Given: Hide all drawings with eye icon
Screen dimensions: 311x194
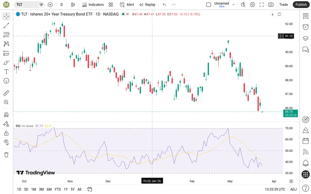Looking at the screenshot, I should click(6, 142).
